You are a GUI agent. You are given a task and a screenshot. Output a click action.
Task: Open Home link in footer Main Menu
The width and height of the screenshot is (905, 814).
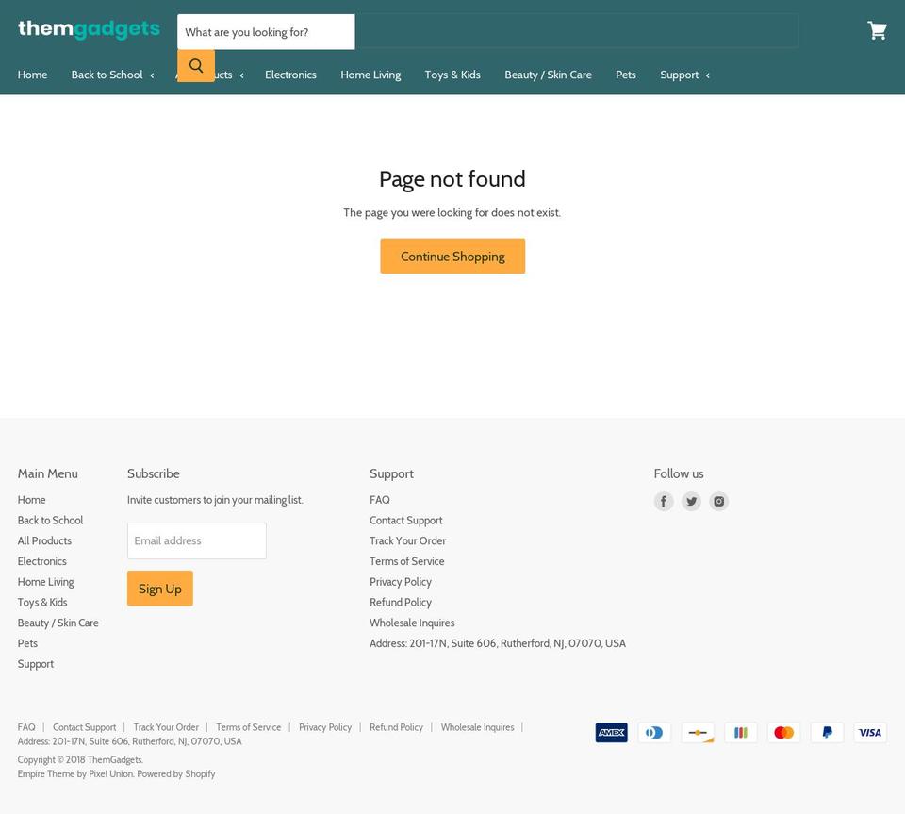31,500
